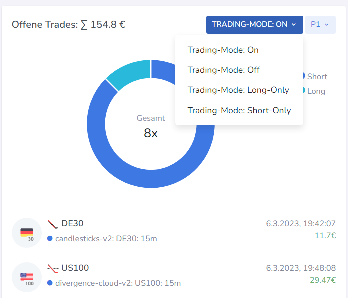Click the US flag US100 icon
Screen dimensions: 348x298
(x=27, y=277)
